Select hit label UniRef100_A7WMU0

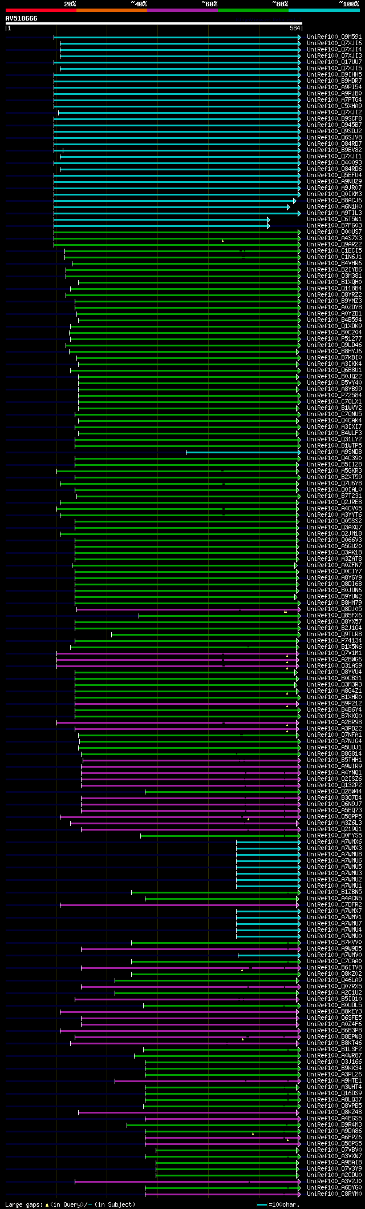334,936
